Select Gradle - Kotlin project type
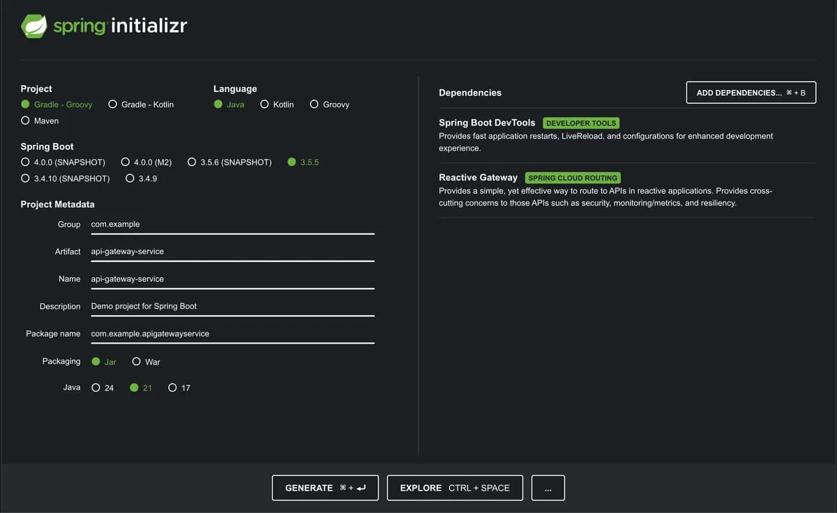Viewport: 837px width, 513px height. [141, 105]
